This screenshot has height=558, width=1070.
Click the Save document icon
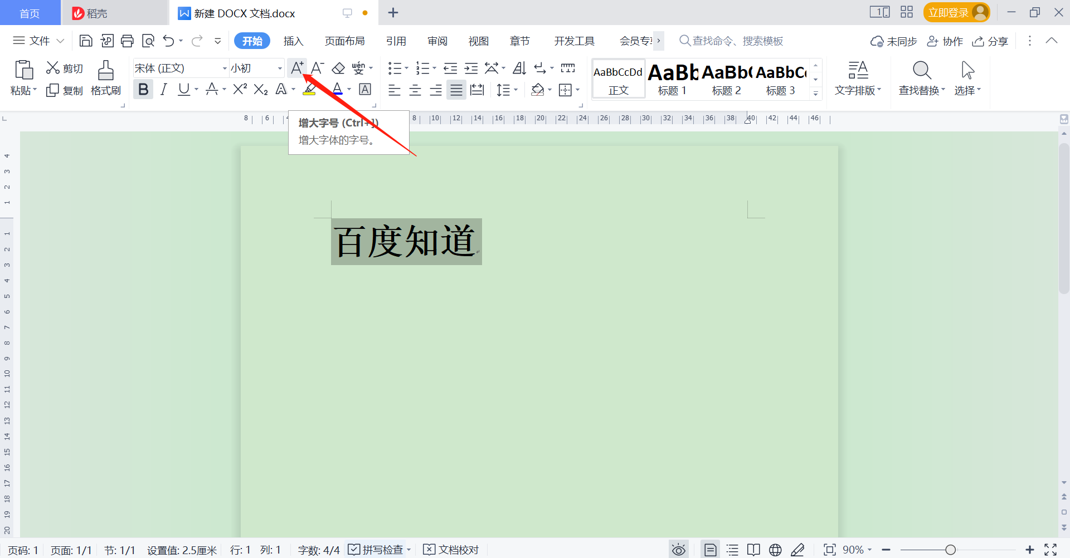86,41
